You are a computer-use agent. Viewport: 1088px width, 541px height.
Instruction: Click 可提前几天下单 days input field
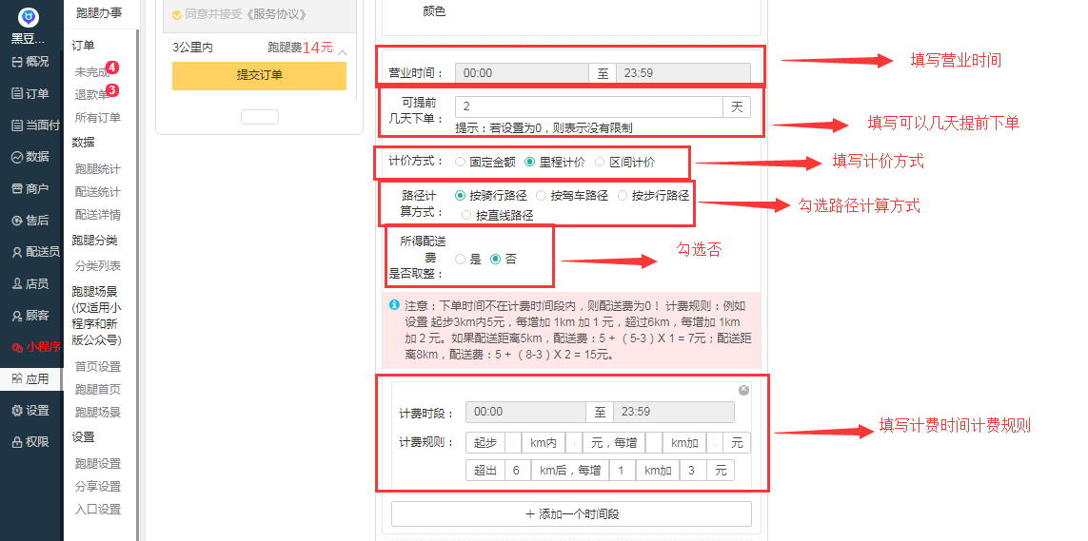point(589,106)
